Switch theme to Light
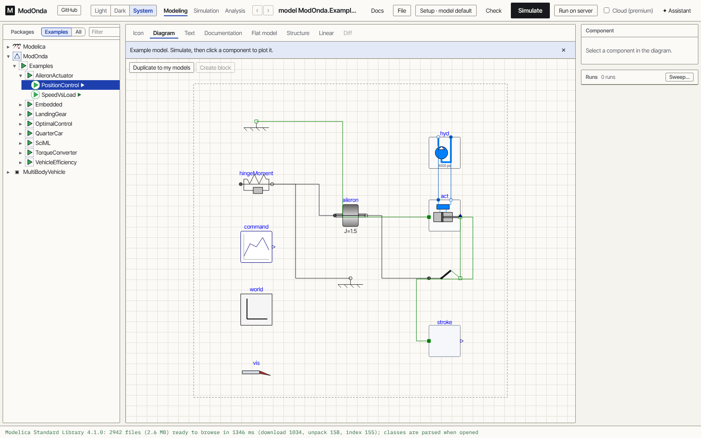Viewport: 701px width, 438px height. click(x=101, y=11)
